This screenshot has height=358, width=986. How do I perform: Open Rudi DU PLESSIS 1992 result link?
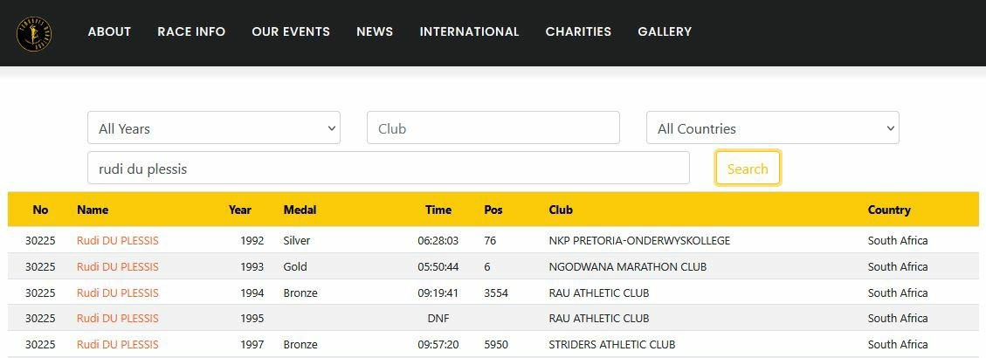(x=118, y=240)
